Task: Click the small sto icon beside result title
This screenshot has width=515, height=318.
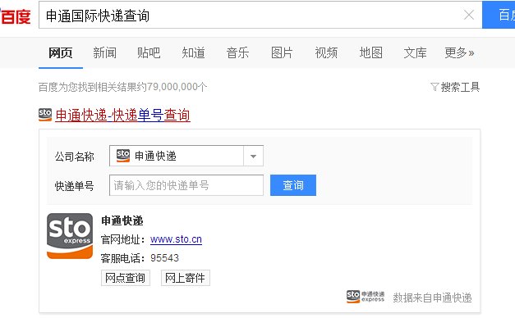Action: [45, 115]
